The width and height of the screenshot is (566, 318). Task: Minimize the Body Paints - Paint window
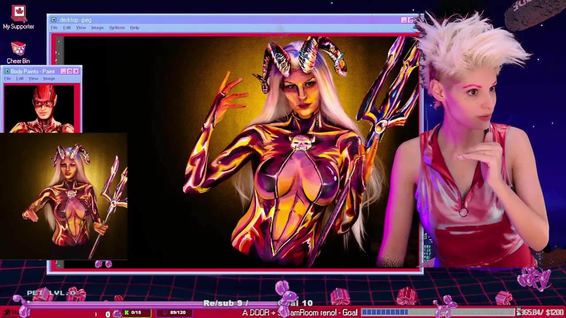point(63,71)
